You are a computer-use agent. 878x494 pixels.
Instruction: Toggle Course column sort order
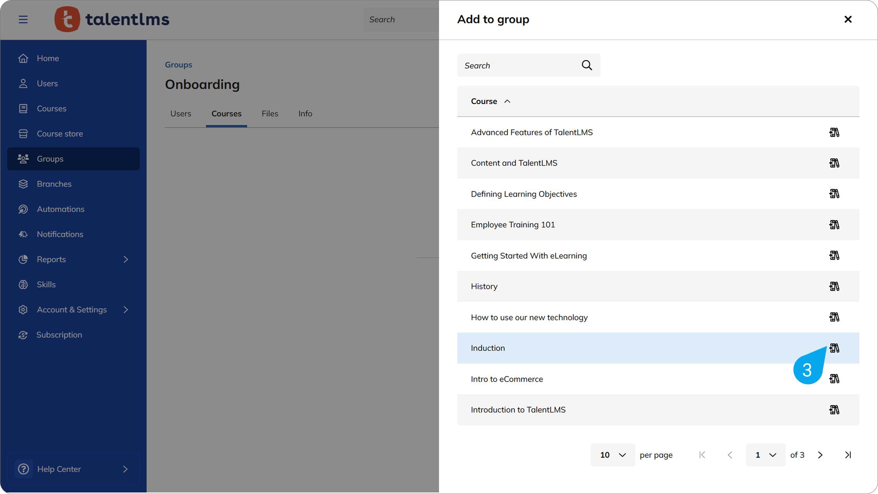[x=490, y=101]
